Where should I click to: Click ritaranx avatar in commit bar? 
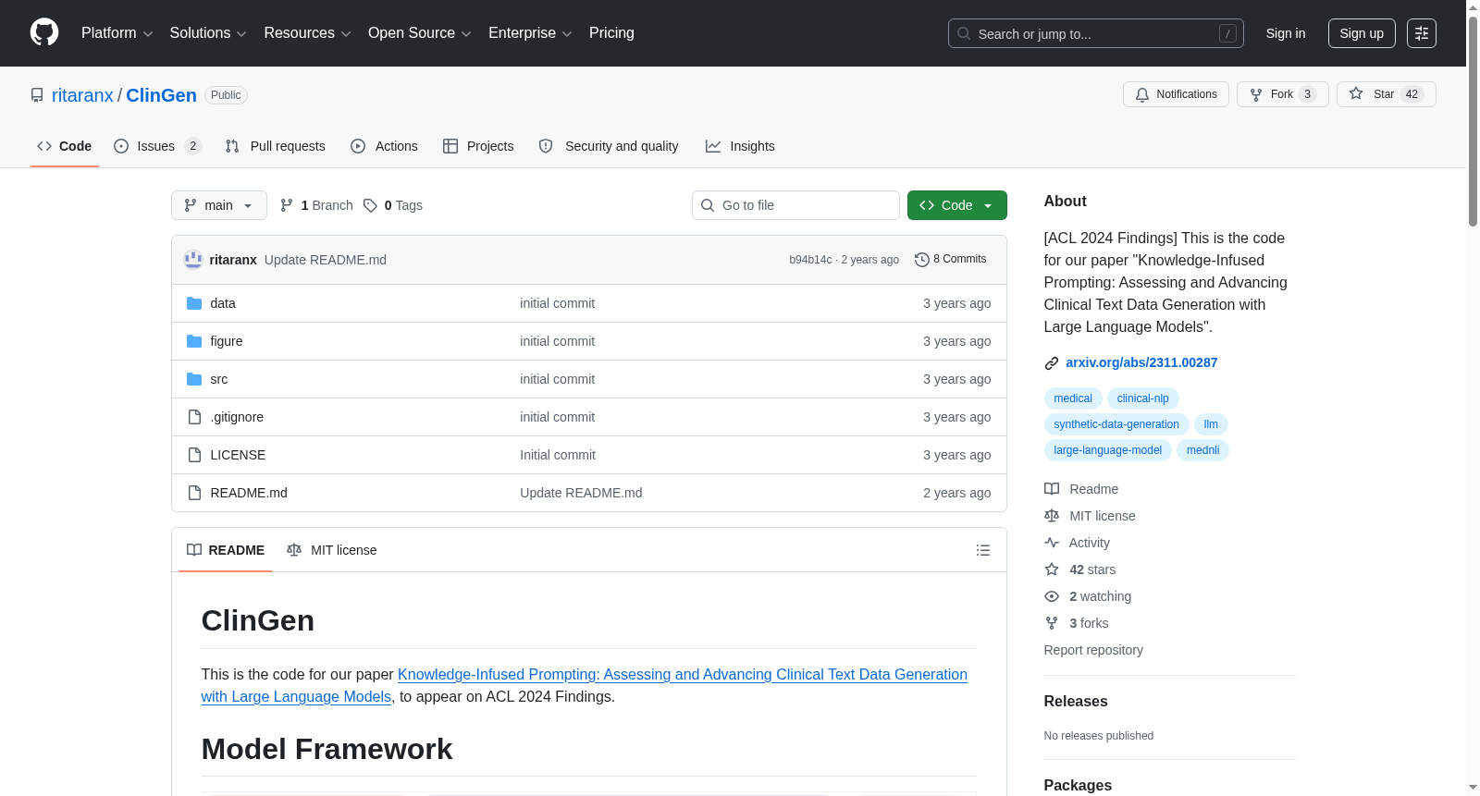pos(193,260)
